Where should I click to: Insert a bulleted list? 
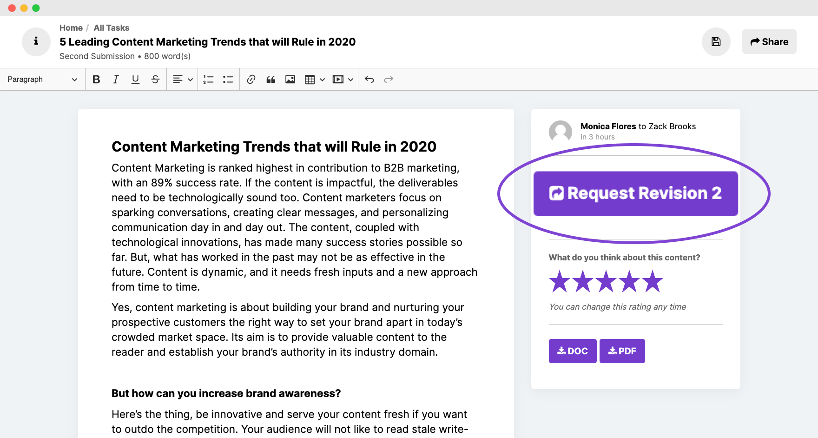228,80
